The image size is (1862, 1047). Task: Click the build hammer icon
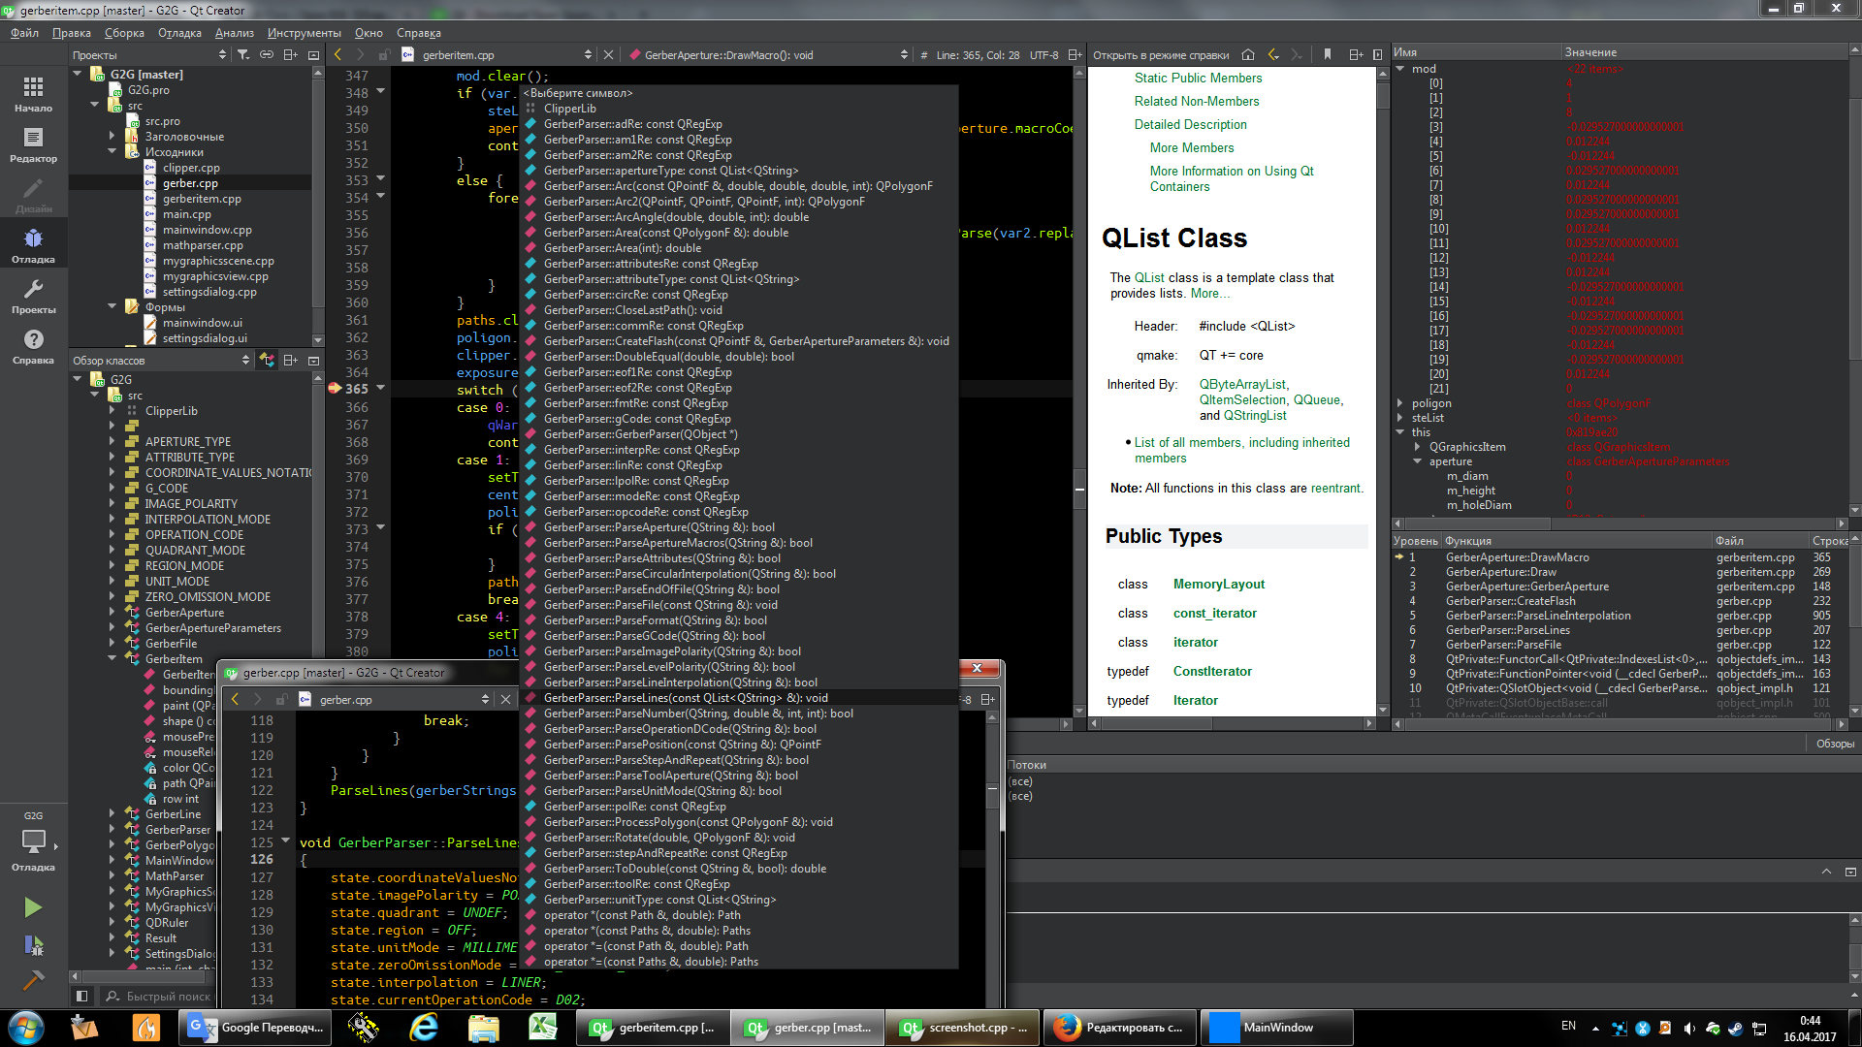(x=33, y=980)
